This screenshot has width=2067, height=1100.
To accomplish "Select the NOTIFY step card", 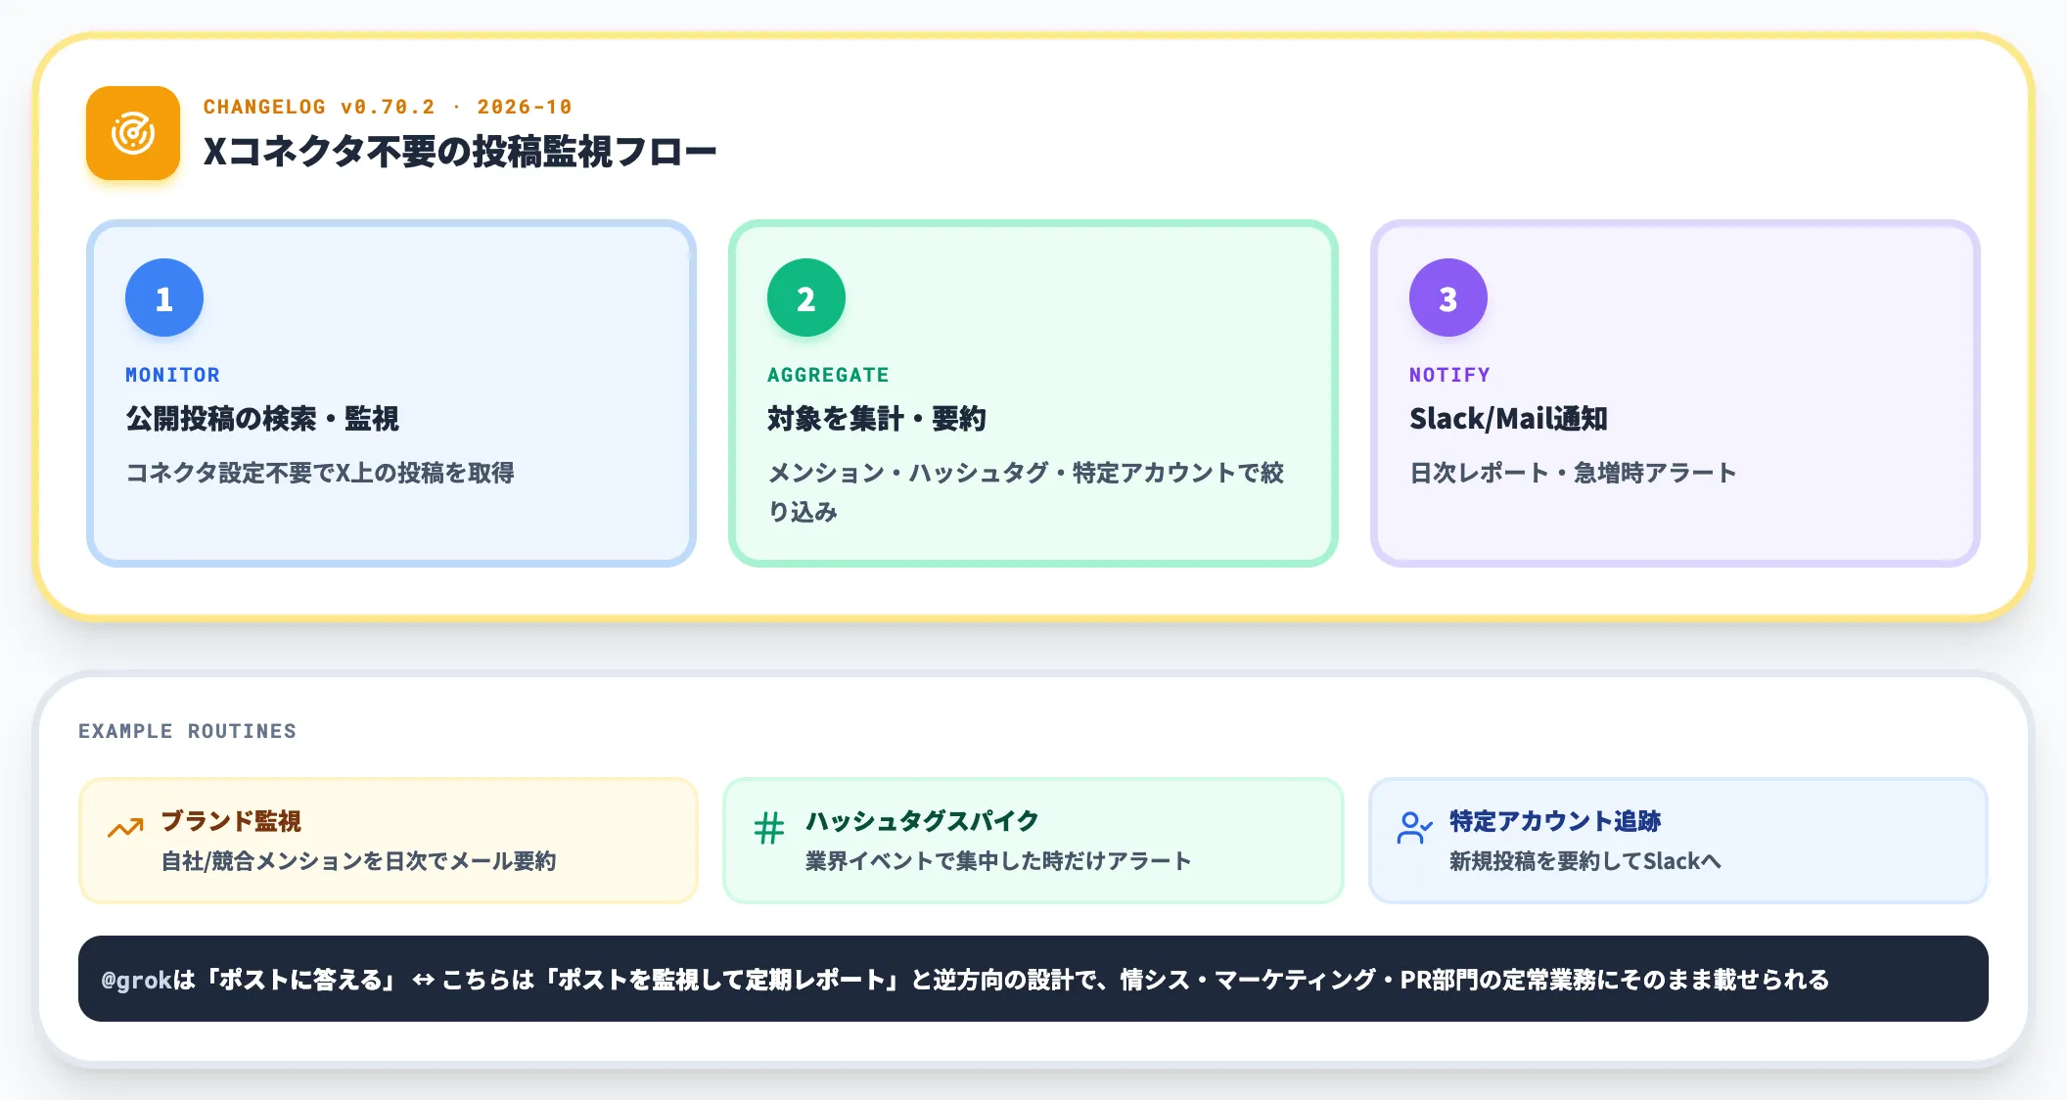I will (1676, 393).
